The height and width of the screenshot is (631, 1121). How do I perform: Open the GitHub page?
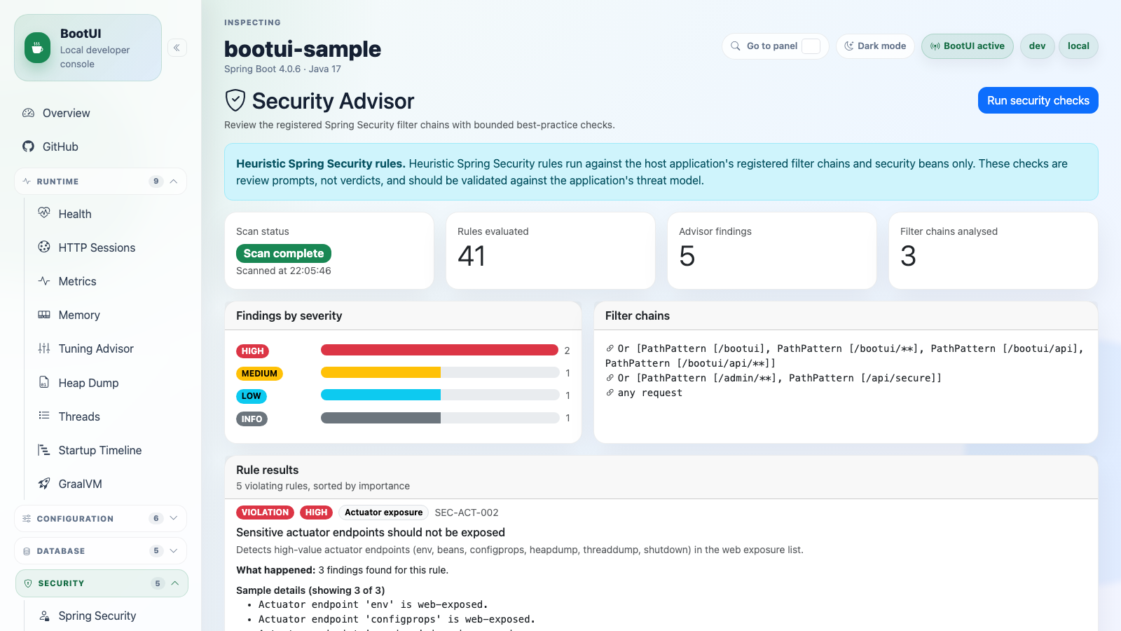[x=101, y=147]
